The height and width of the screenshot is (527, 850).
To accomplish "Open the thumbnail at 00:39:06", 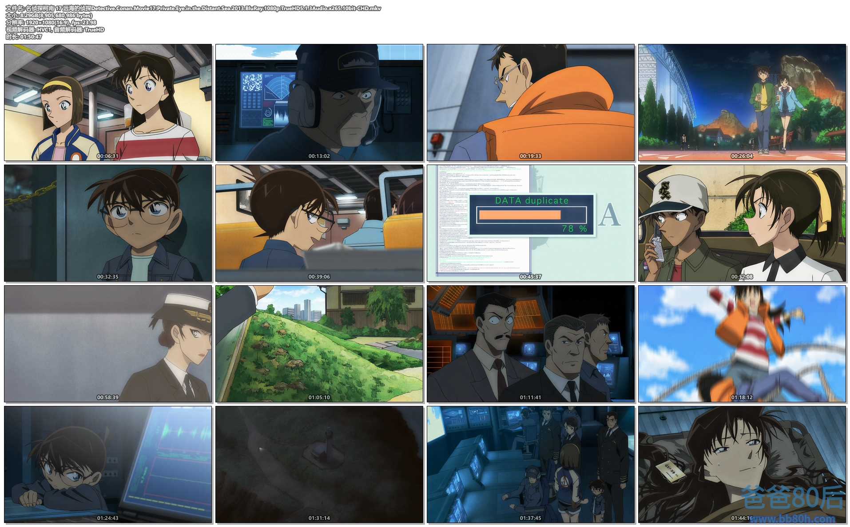I will (319, 223).
